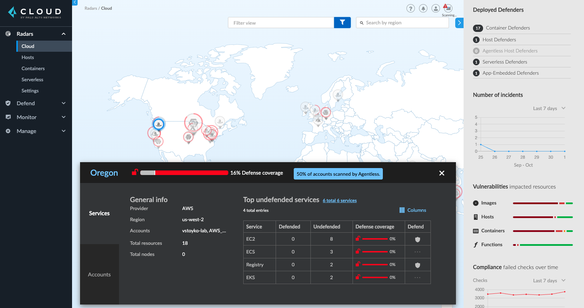Click the Defend shield icon for Registry row

click(x=418, y=265)
